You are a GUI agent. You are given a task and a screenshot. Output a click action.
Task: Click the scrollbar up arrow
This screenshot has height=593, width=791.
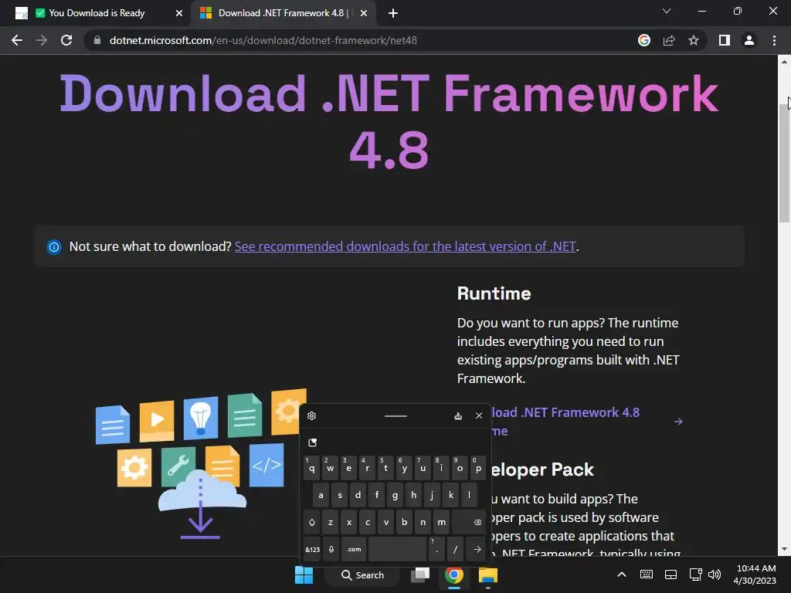[x=784, y=62]
